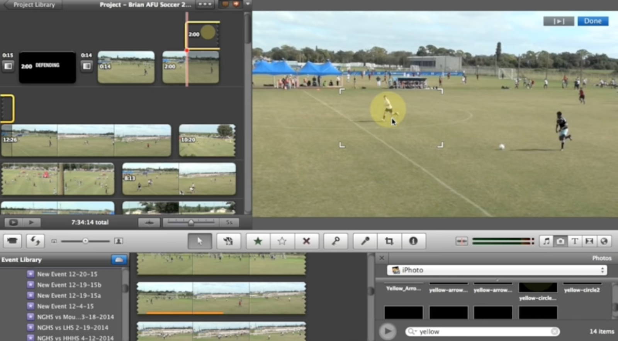The image size is (618, 341).
Task: Select the DEFENDING title clip in project
Action: click(48, 67)
